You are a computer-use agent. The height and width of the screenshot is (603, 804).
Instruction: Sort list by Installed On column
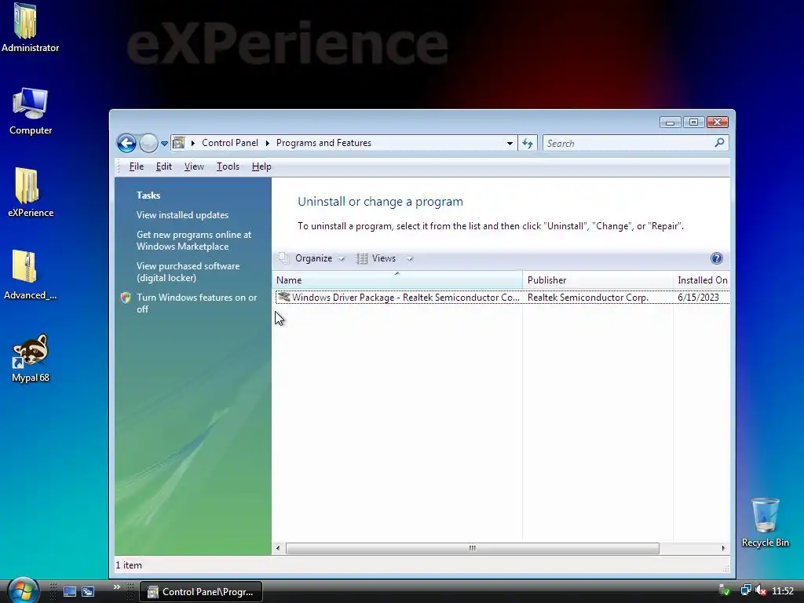tap(701, 280)
